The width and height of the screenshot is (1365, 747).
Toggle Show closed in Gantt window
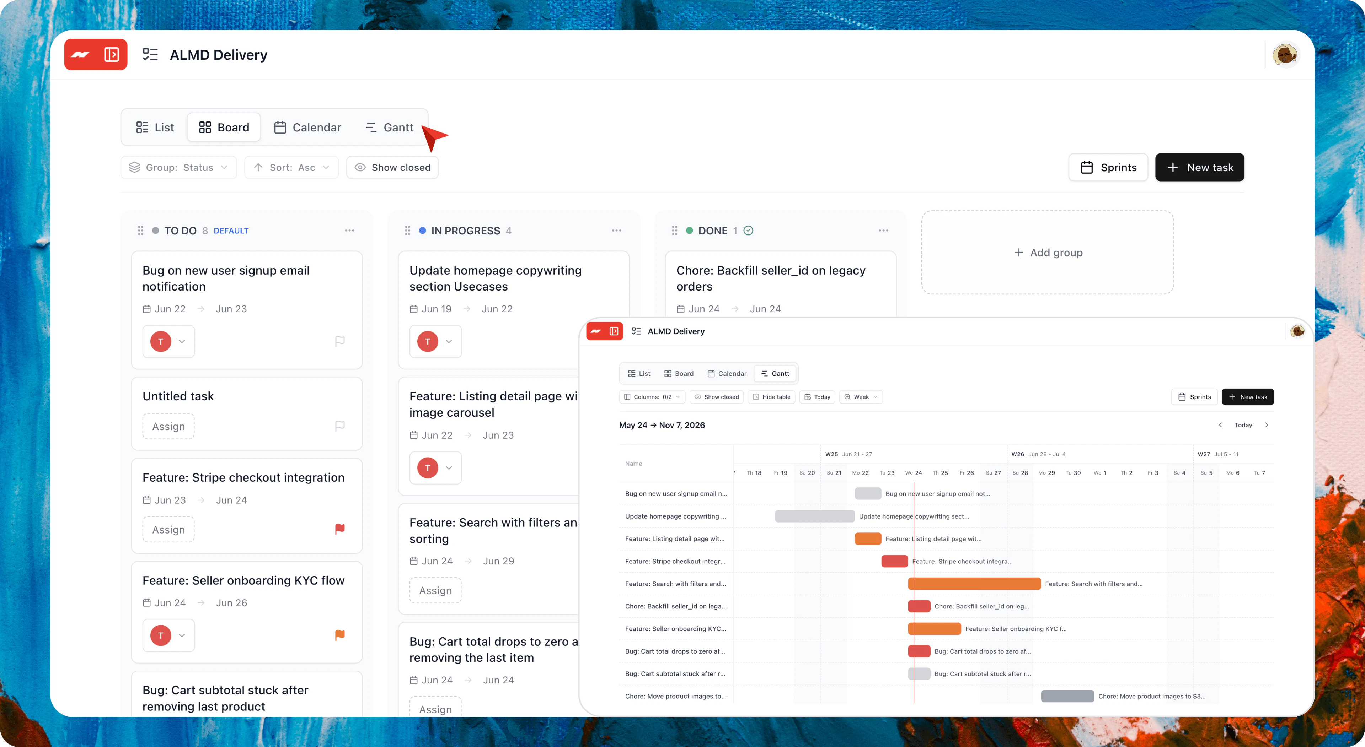pyautogui.click(x=717, y=397)
